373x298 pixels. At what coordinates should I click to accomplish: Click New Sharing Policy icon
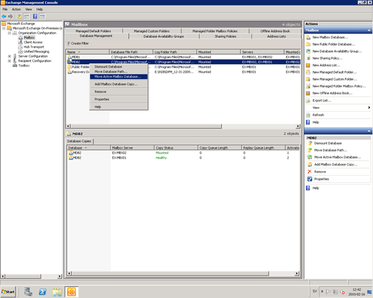308,58
